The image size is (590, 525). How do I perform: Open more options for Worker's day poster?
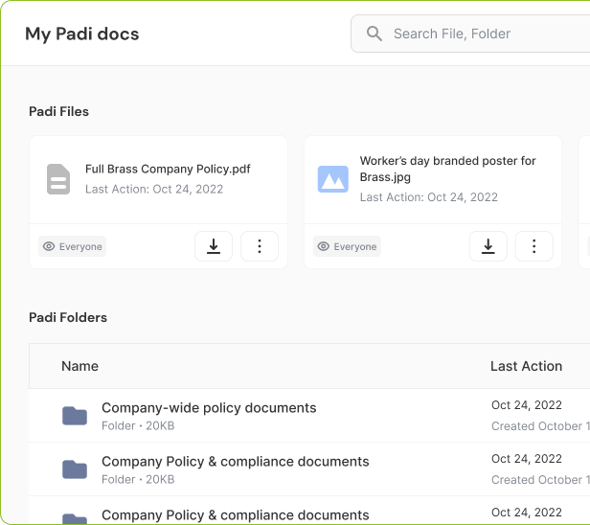click(x=534, y=246)
